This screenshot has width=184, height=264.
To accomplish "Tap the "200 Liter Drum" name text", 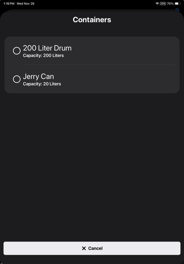I will [x=47, y=48].
